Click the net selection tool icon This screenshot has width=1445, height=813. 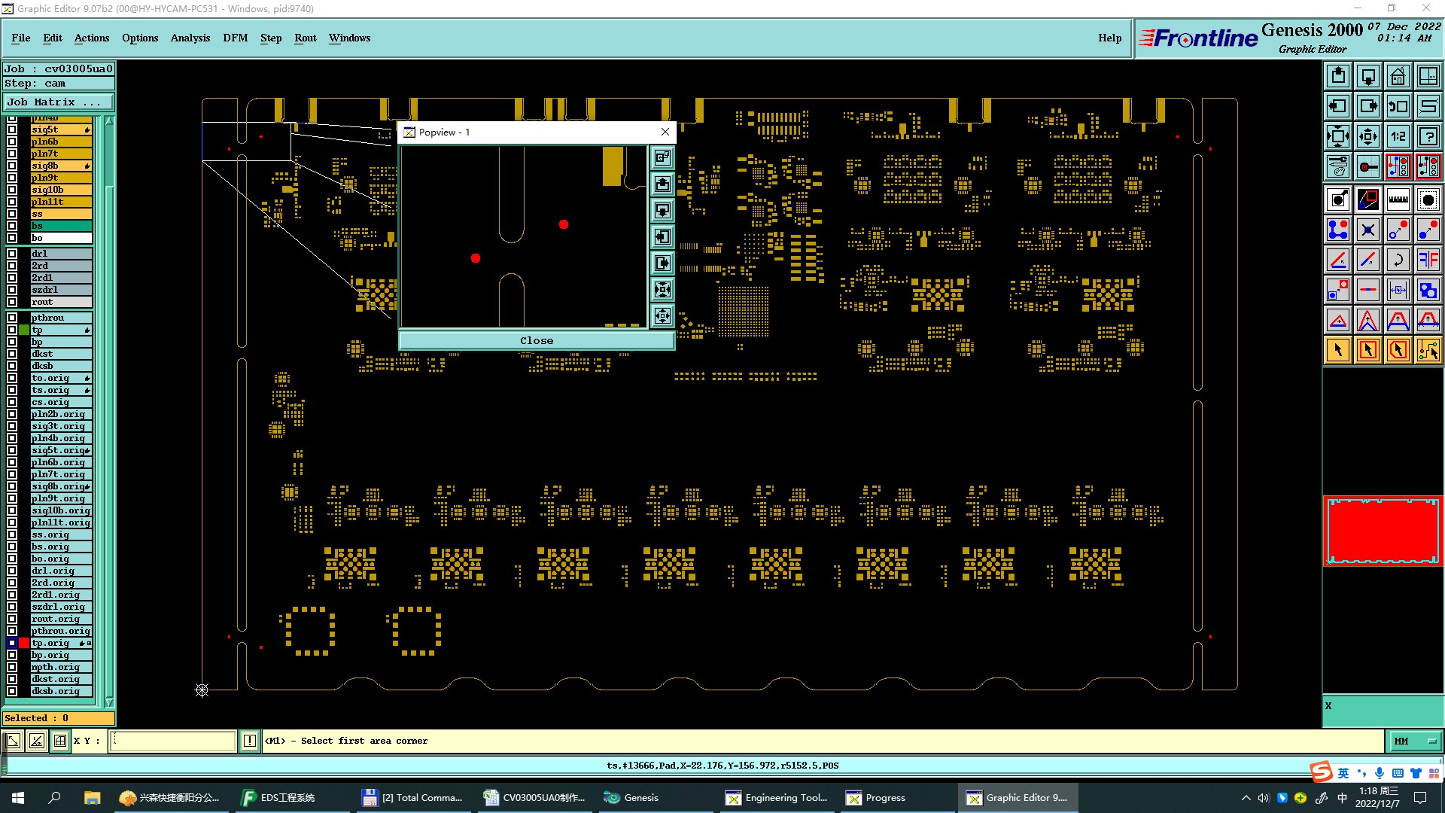pyautogui.click(x=1428, y=350)
